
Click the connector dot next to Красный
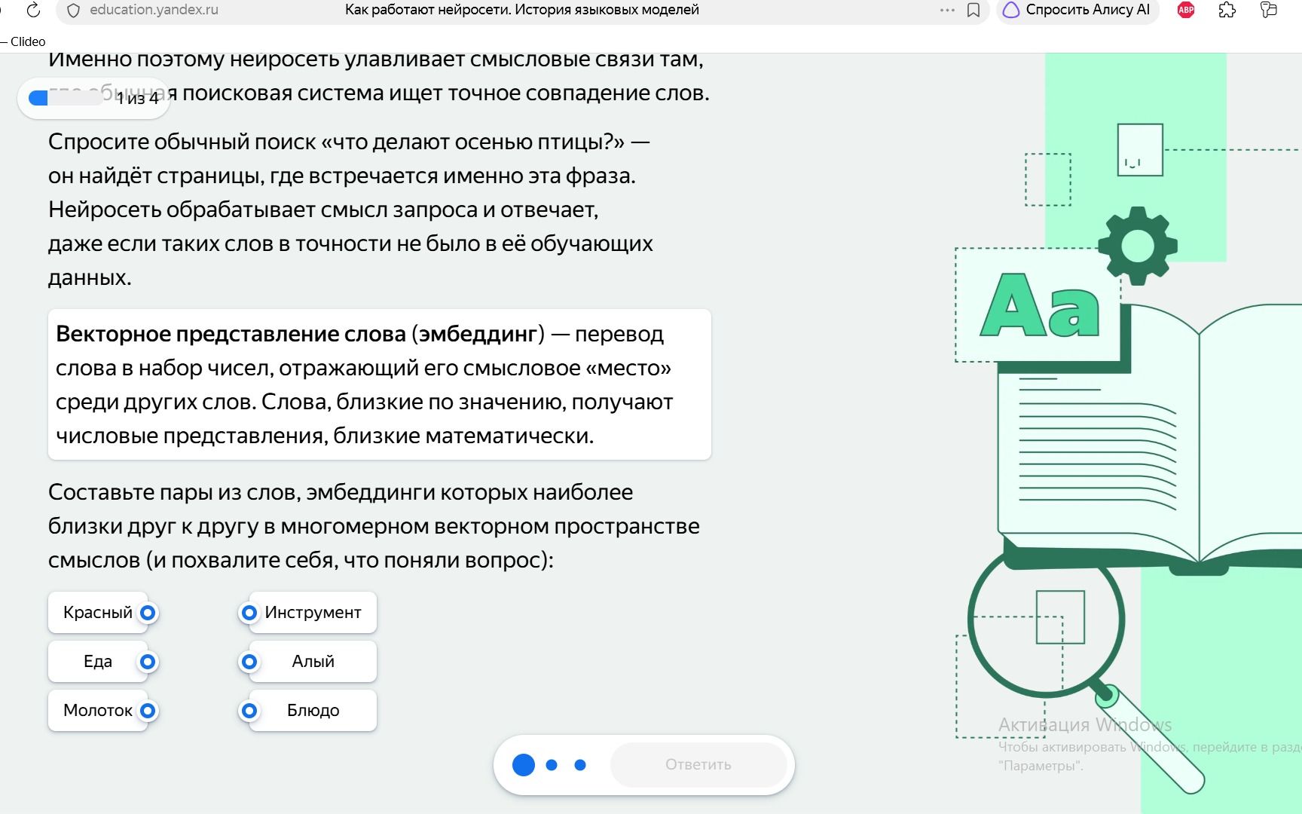(148, 613)
